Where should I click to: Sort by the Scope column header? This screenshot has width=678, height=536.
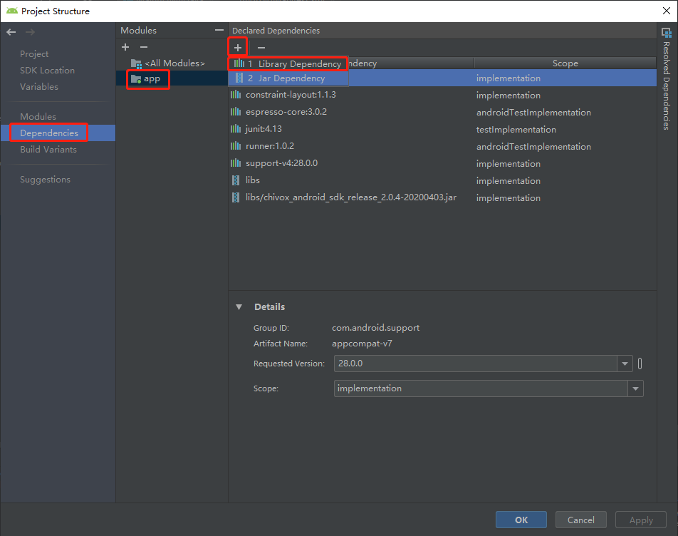[x=565, y=63]
